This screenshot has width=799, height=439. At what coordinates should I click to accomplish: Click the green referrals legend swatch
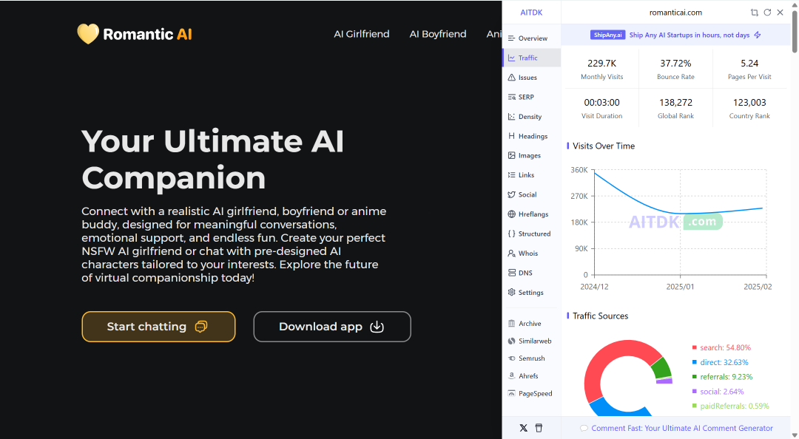pyautogui.click(x=694, y=377)
